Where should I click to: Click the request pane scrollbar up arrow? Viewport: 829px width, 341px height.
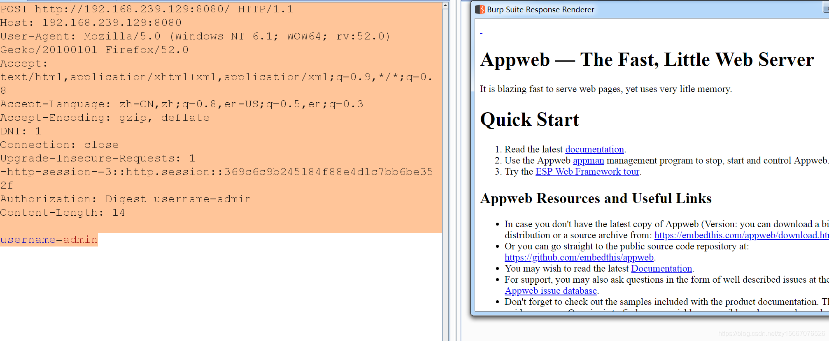pos(445,6)
